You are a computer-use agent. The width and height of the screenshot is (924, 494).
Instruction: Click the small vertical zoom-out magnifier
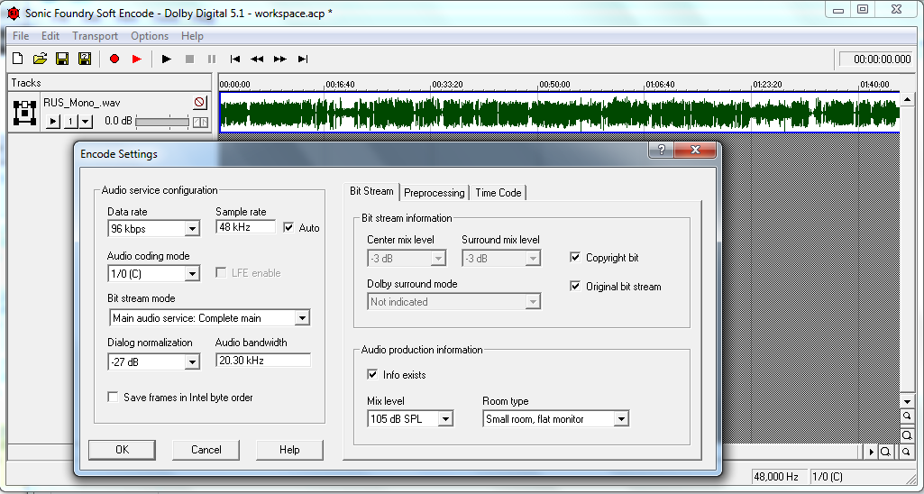(x=907, y=416)
